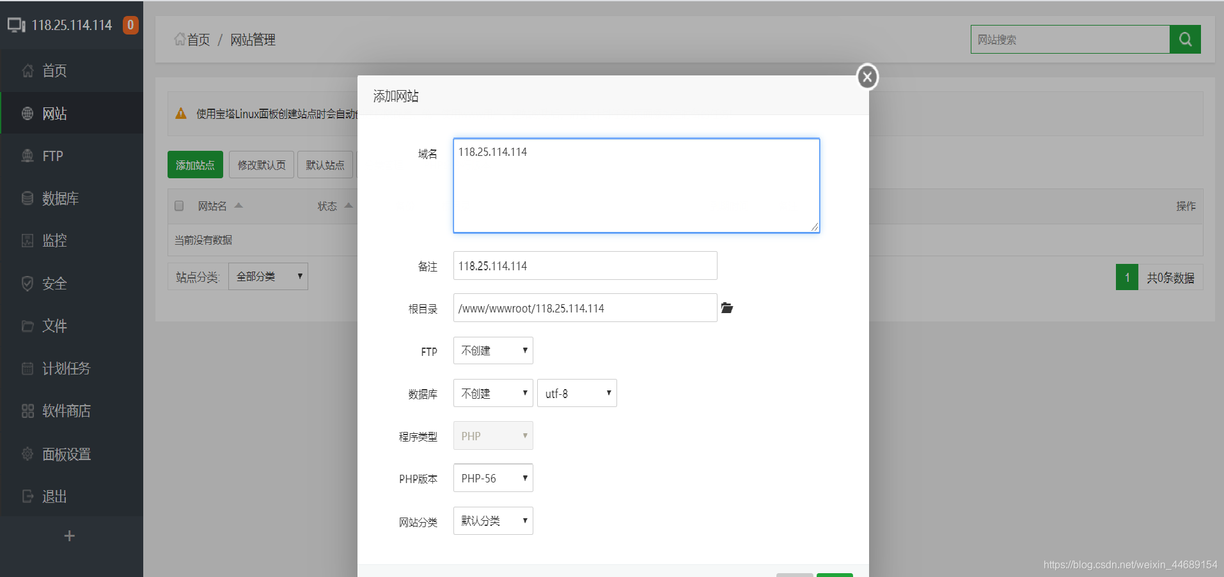Open the utf-8 encoding dropdown
This screenshot has width=1224, height=577.
tap(577, 394)
